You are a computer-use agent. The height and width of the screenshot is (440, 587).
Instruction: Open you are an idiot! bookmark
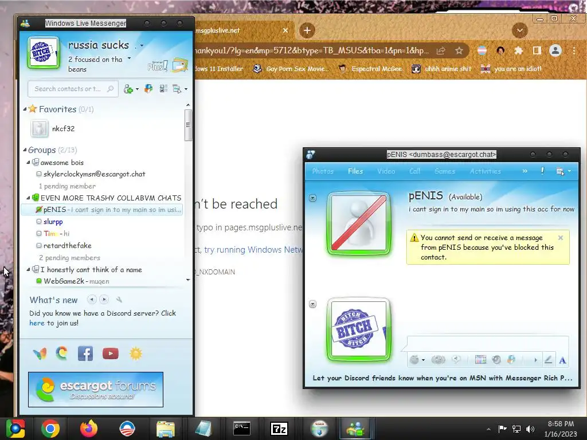pyautogui.click(x=511, y=69)
